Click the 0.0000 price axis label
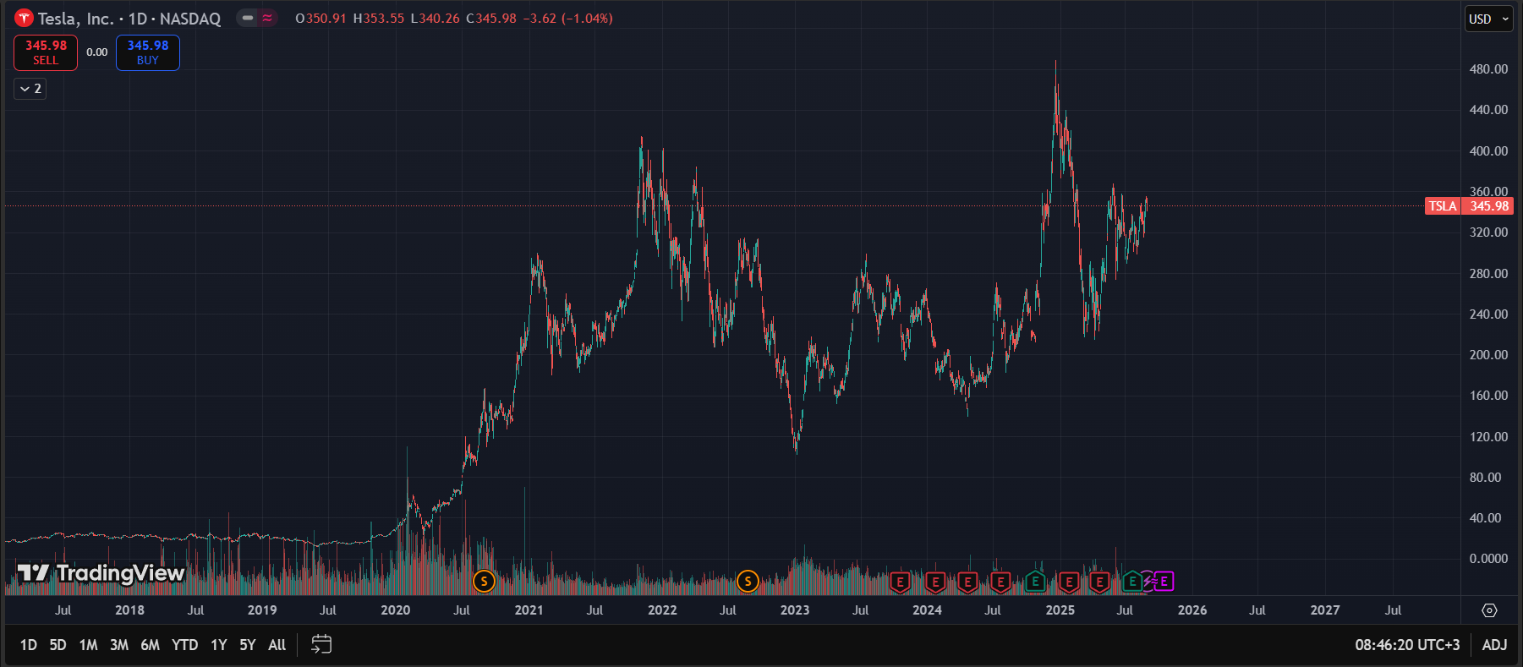 click(1488, 559)
